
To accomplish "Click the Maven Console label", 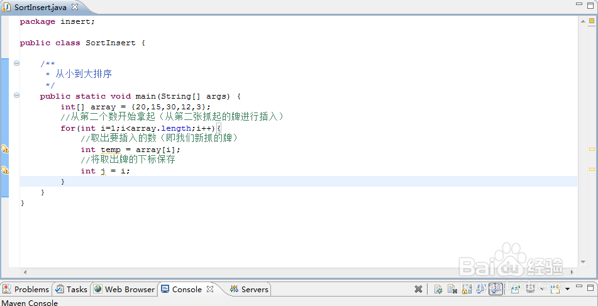I will click(30, 303).
